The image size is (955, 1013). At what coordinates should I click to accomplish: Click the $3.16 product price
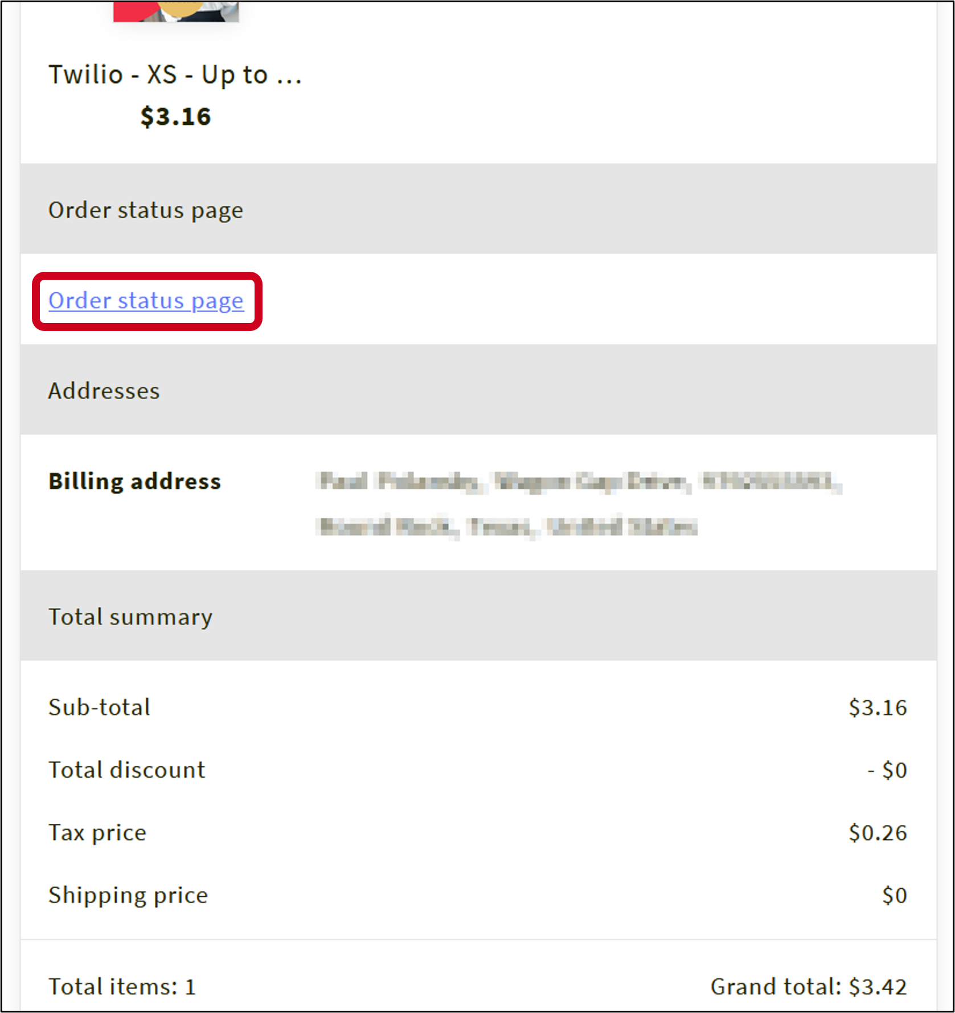[176, 117]
